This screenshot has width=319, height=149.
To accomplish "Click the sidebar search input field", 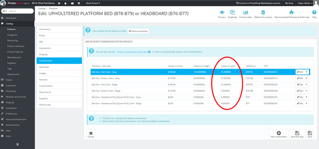I will point(20,11).
